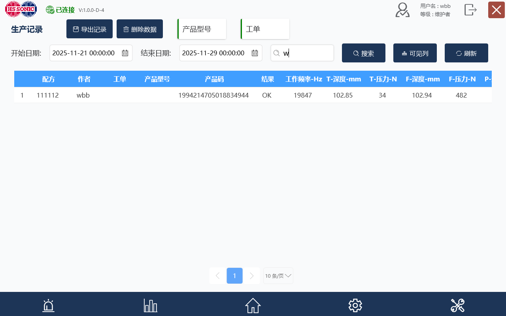Click the HS SONIC logo
Viewport: 506px width, 316px height.
tap(21, 9)
